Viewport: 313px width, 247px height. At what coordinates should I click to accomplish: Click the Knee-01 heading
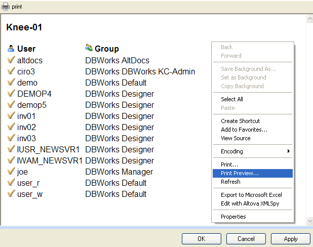point(24,27)
